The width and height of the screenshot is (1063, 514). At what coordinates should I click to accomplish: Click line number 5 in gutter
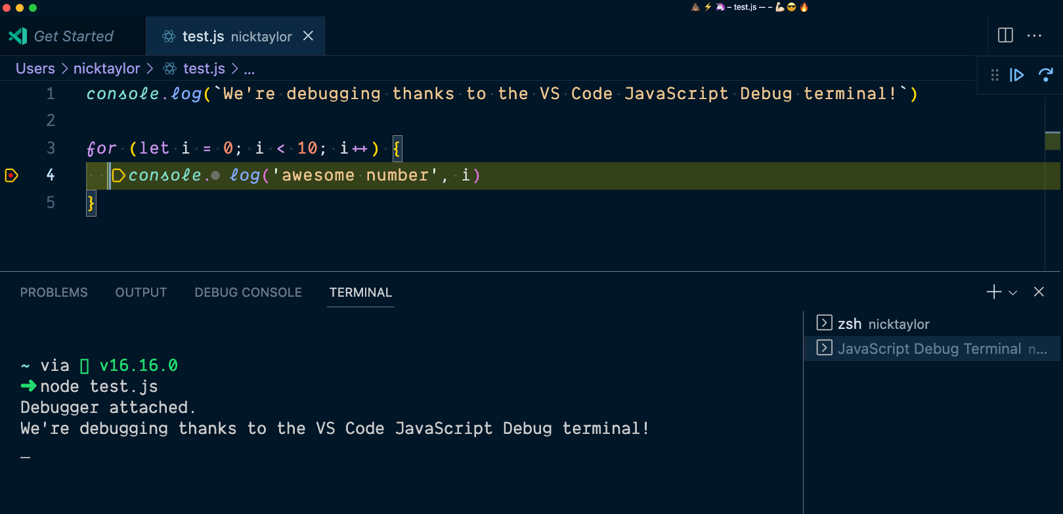(51, 203)
